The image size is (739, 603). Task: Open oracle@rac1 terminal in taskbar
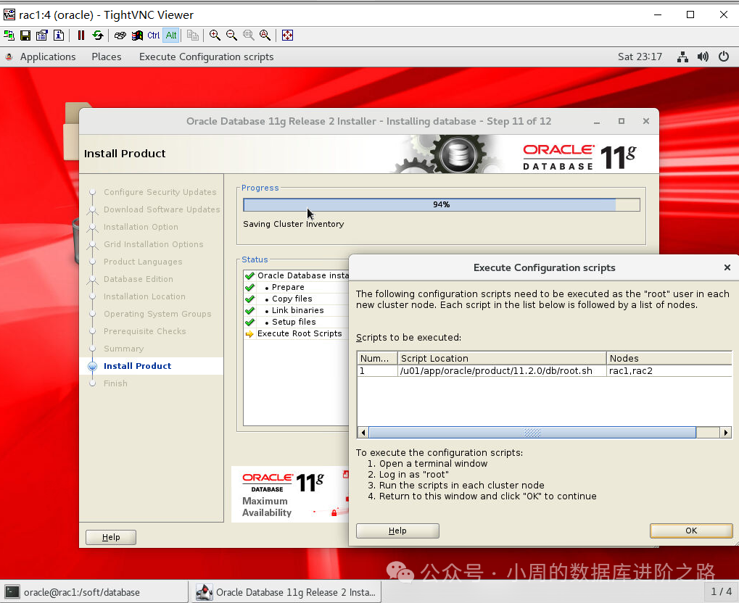pyautogui.click(x=95, y=592)
